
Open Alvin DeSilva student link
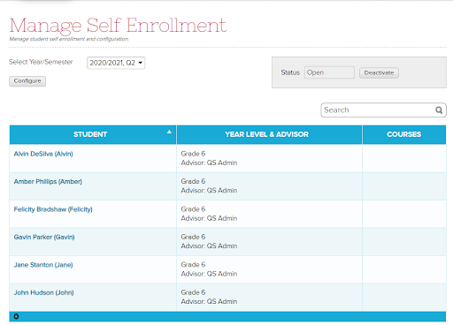[x=43, y=154]
